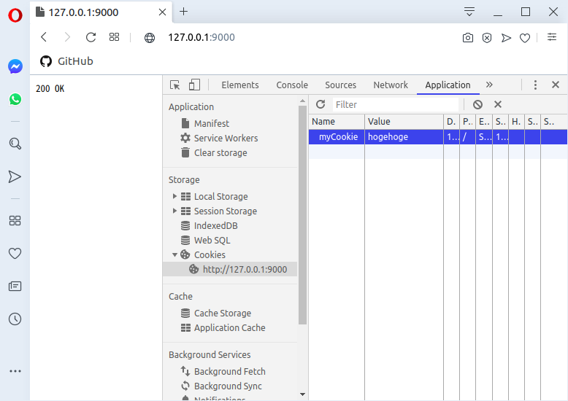Send page to My Flow
The width and height of the screenshot is (568, 401).
point(506,38)
